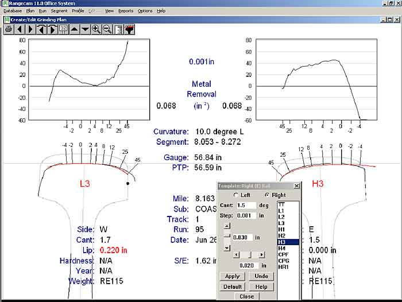
Task: Open the Reports menu
Action: 126,11
